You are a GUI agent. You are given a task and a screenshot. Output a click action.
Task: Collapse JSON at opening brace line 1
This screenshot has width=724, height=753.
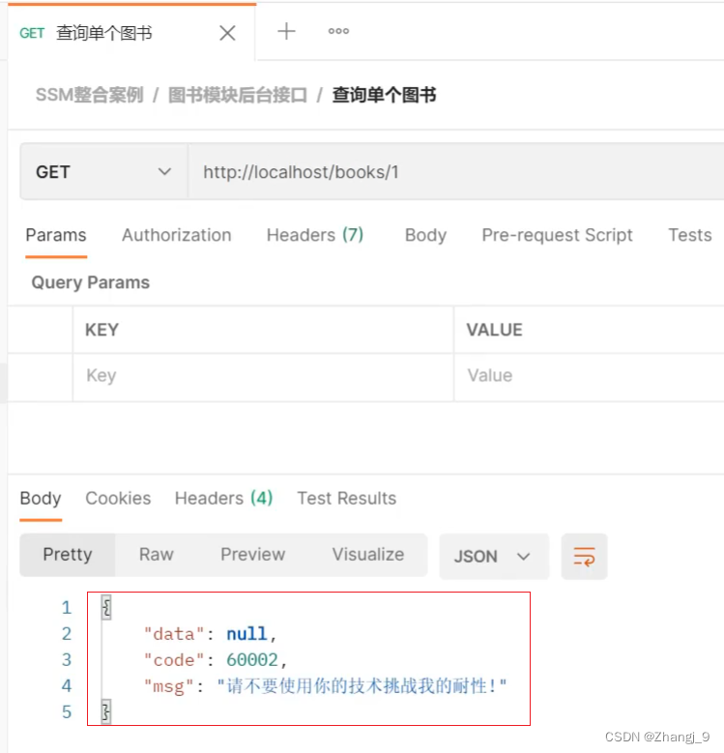coord(106,607)
